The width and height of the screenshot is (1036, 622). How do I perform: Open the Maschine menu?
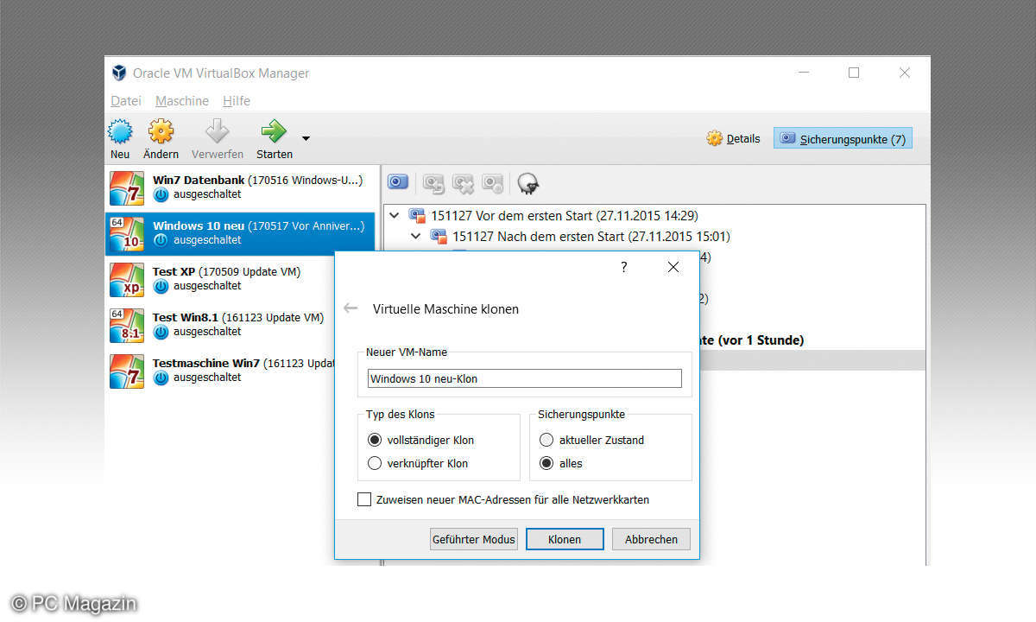(182, 101)
